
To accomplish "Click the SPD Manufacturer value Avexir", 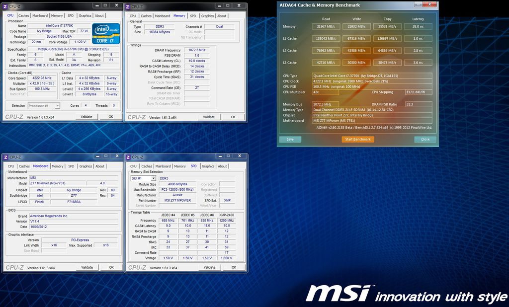I will click(x=177, y=195).
